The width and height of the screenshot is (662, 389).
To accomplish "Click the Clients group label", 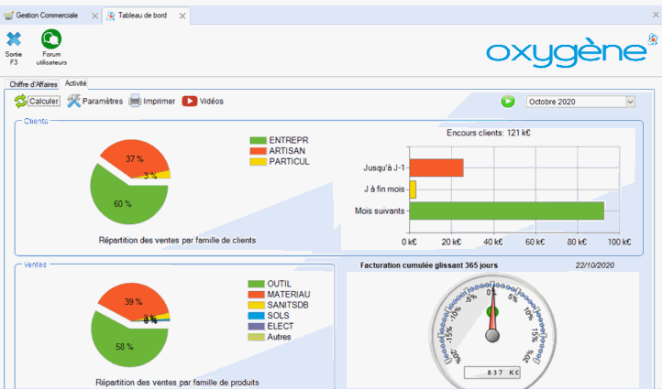I will (36, 122).
